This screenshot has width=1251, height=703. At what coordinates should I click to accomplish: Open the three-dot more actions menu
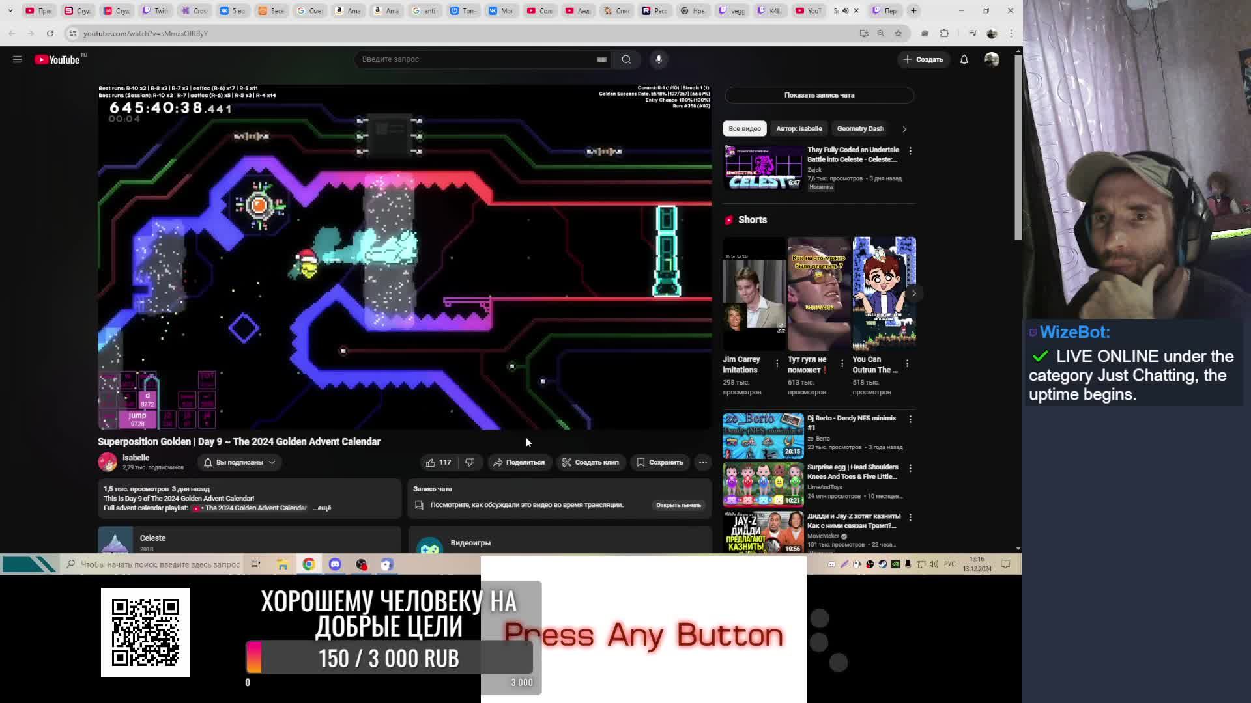[702, 462]
